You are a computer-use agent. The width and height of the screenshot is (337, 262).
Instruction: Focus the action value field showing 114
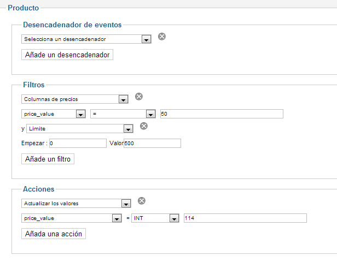(245, 218)
